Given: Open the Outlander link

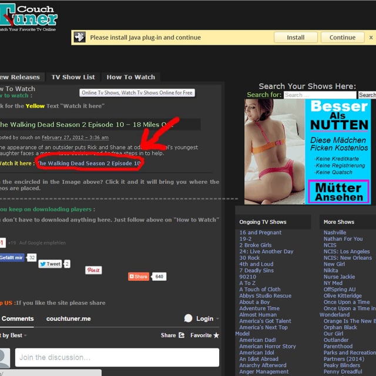Looking at the screenshot, I should click(x=336, y=340).
